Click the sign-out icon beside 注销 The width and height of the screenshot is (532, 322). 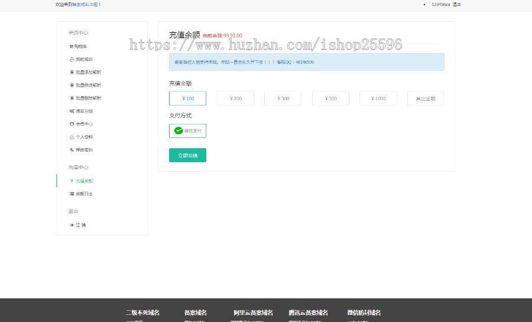pos(72,225)
